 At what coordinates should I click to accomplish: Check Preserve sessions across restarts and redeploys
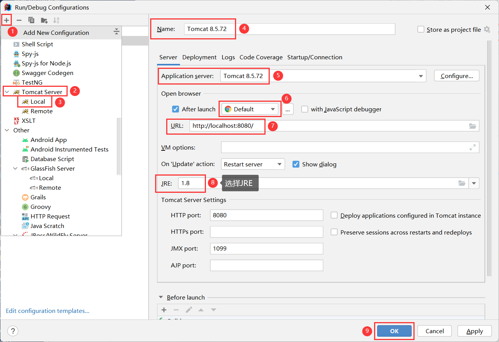(x=334, y=232)
